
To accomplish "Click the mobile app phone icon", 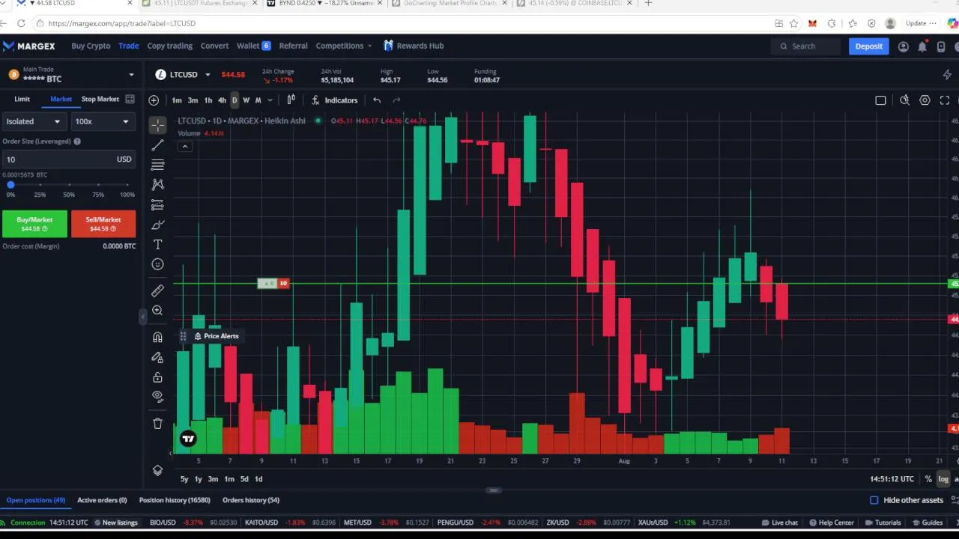I will coord(941,46).
